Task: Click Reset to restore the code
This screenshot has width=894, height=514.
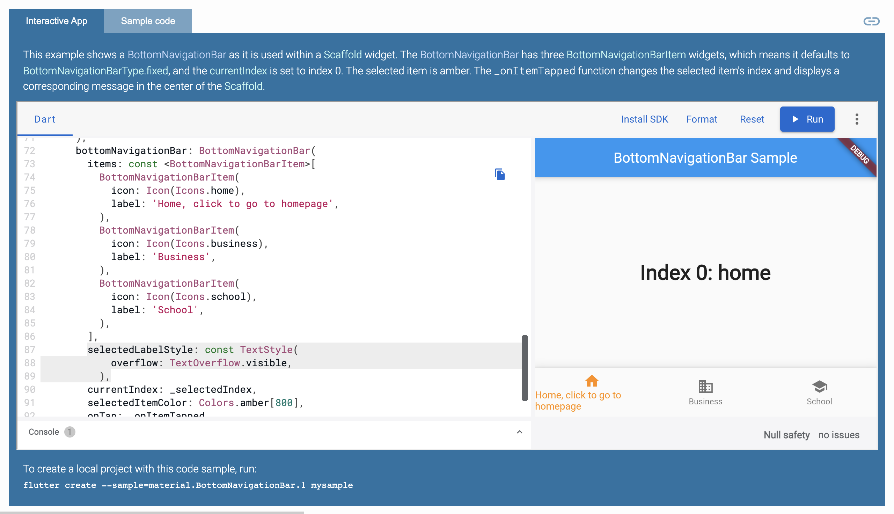Action: pos(752,119)
